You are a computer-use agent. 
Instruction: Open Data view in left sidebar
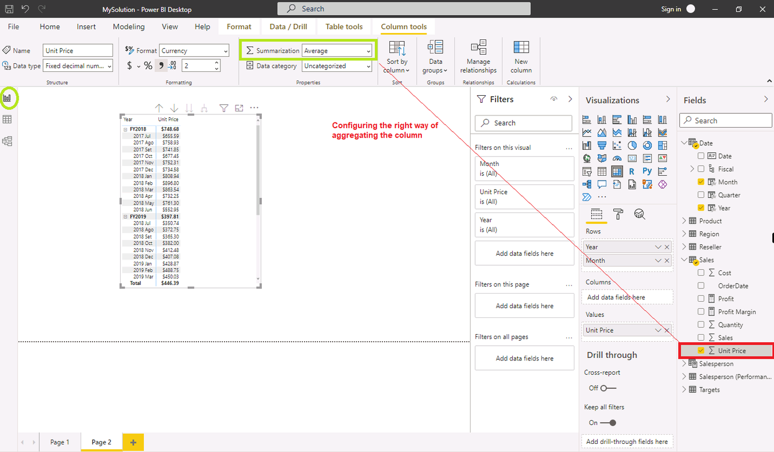(x=8, y=120)
